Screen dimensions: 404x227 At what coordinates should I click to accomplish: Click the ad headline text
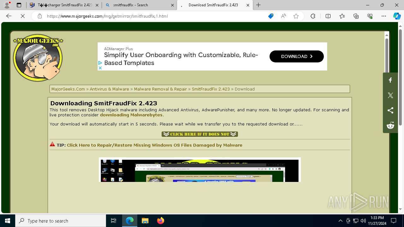point(181,59)
